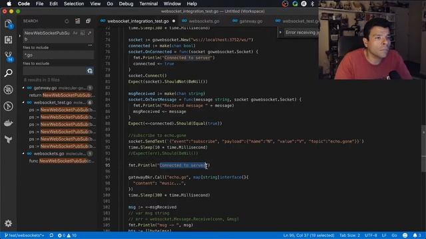Open the Window menu

pyautogui.click(x=172, y=4)
